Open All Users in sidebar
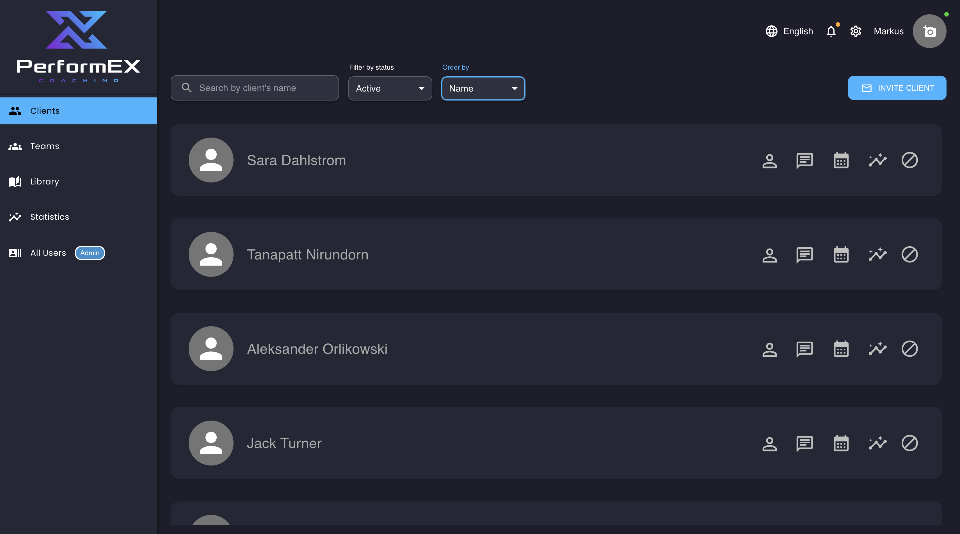The height and width of the screenshot is (534, 960). point(79,253)
